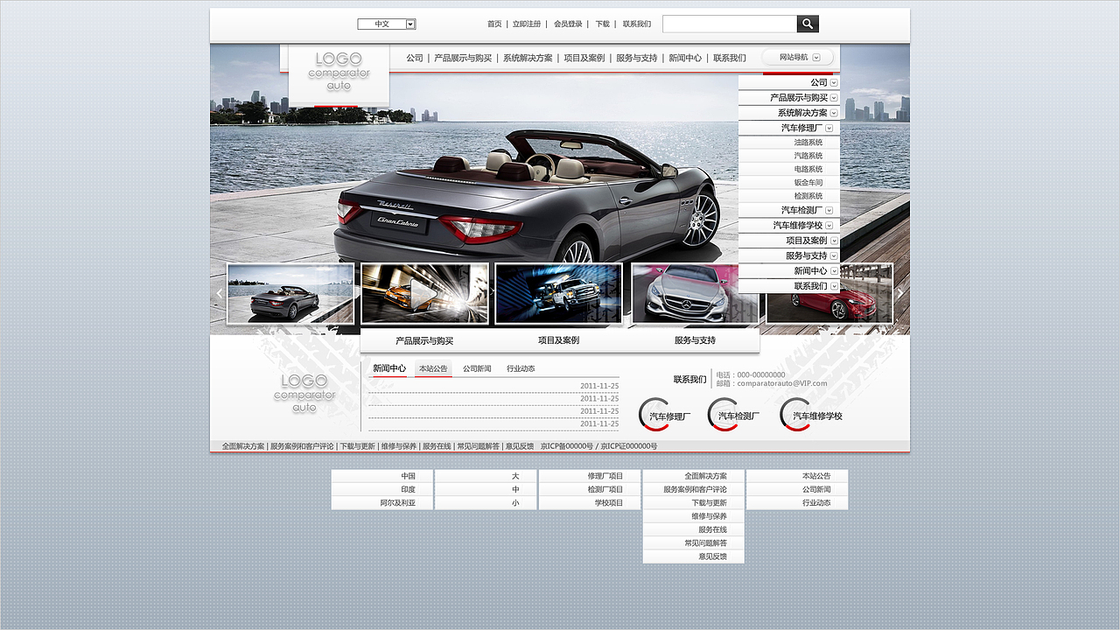Image resolution: width=1120 pixels, height=630 pixels.
Task: Click in the search input field
Action: [730, 24]
